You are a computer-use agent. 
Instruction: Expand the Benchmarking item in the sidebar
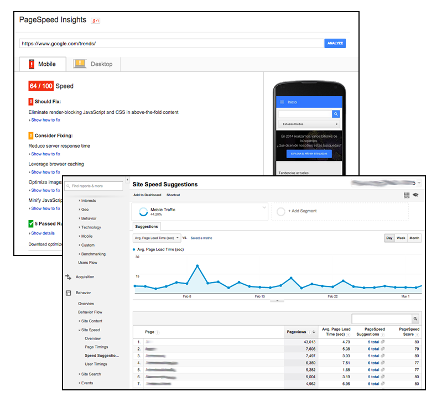coord(92,254)
